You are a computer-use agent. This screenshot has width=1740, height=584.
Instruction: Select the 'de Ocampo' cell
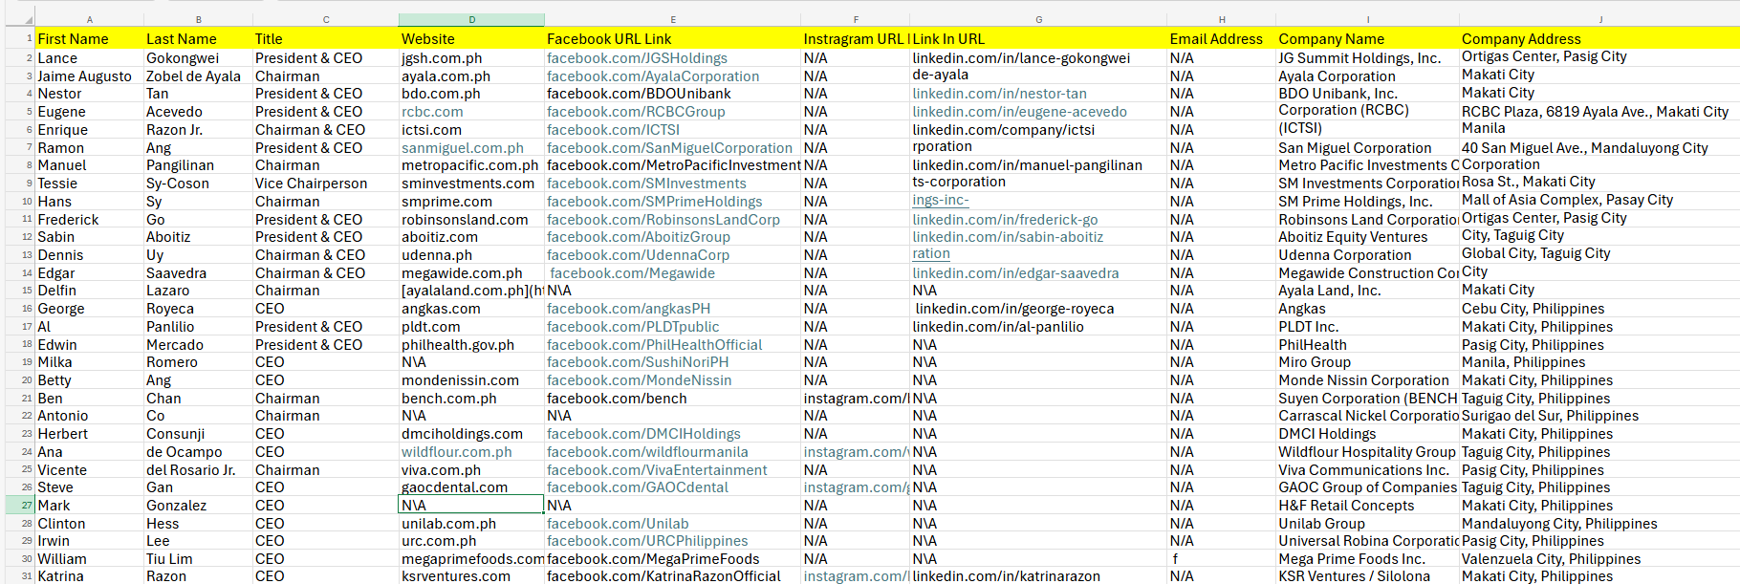(x=199, y=452)
